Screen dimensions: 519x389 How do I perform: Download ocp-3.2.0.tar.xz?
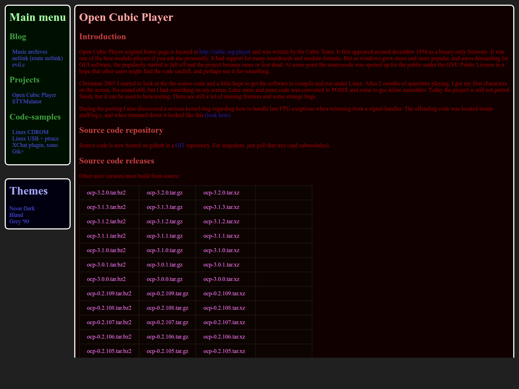221,193
